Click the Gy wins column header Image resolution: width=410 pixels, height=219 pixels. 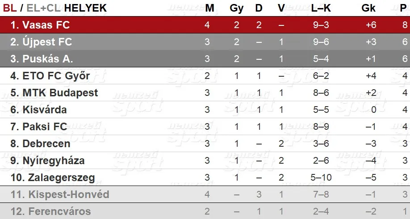click(236, 8)
